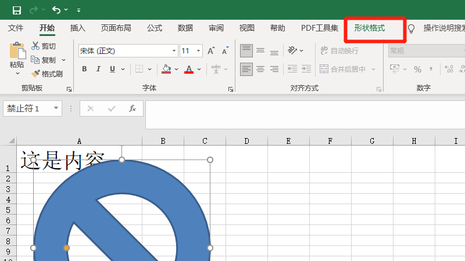The image size is (465, 261).
Task: Click the orientation text-angle icon
Action: (292, 50)
